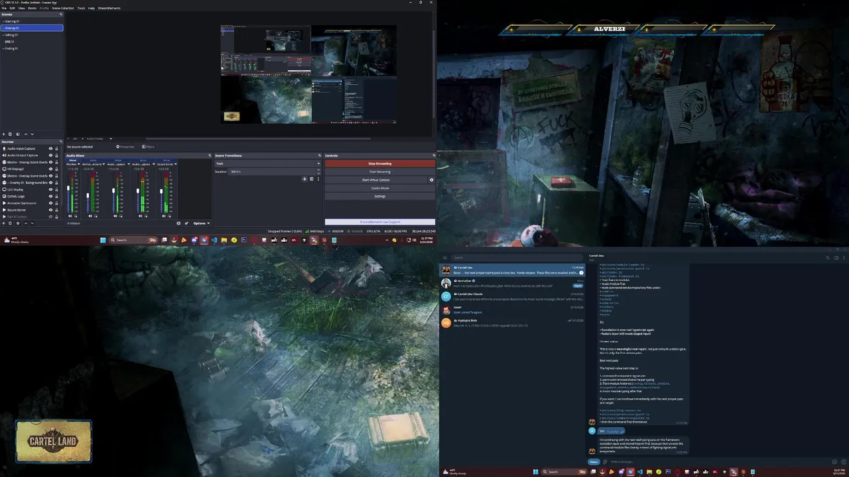Toggle visibility of HP Display2 source
849x477 pixels.
[50, 169]
